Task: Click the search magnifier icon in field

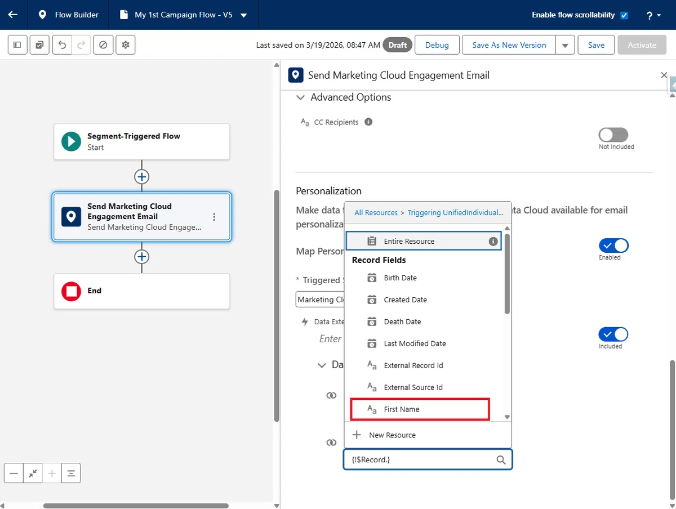Action: [x=501, y=460]
